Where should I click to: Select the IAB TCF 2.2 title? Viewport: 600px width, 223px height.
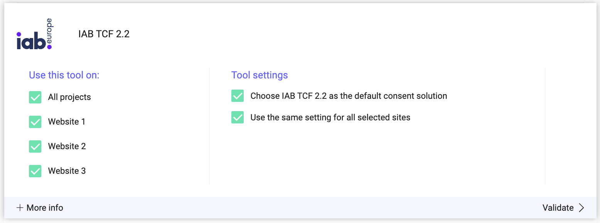104,34
